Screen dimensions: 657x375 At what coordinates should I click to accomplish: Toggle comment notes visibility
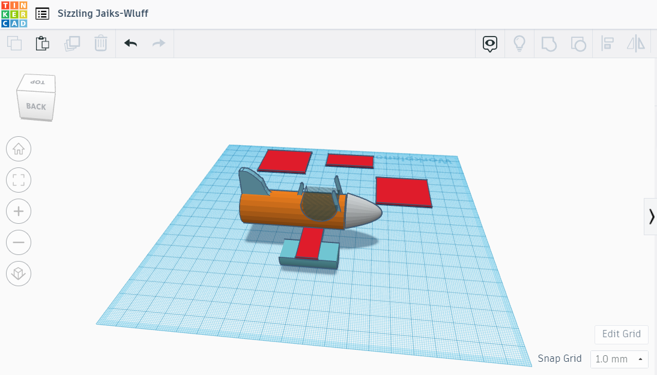[489, 43]
